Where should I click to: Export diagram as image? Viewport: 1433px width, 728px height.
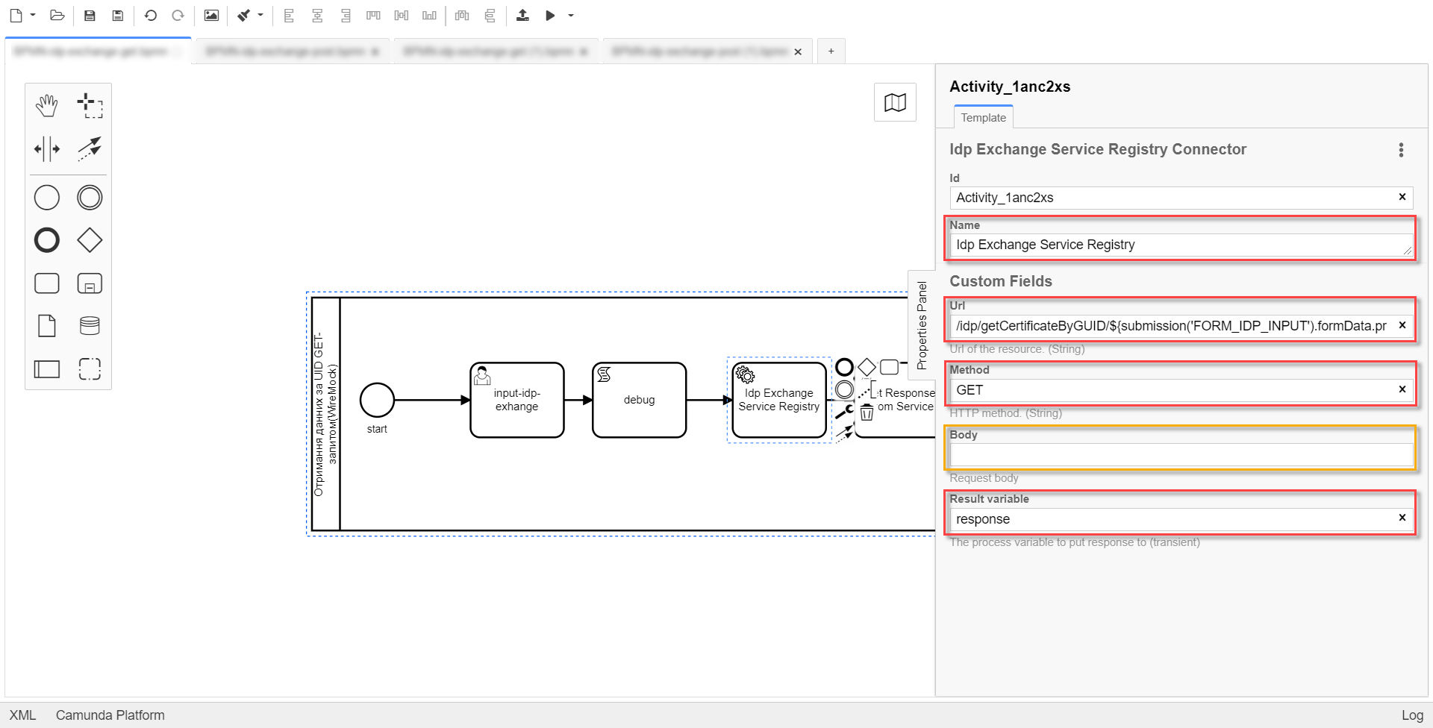[x=212, y=15]
